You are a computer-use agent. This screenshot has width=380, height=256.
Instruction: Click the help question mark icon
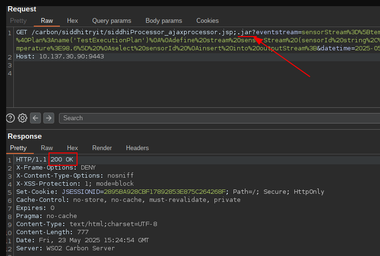pos(10,118)
